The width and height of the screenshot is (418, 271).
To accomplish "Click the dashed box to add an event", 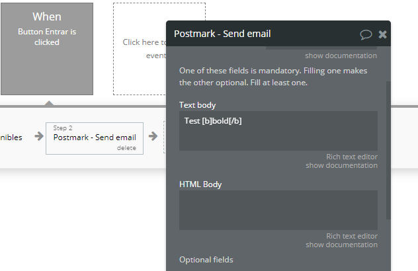I will click(x=138, y=48).
